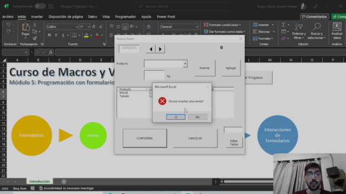
Task: Click Buscar y seleccionar magnifier icon
Action: coord(317,27)
